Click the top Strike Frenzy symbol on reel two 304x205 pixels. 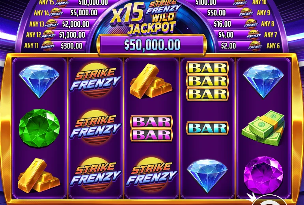point(95,80)
